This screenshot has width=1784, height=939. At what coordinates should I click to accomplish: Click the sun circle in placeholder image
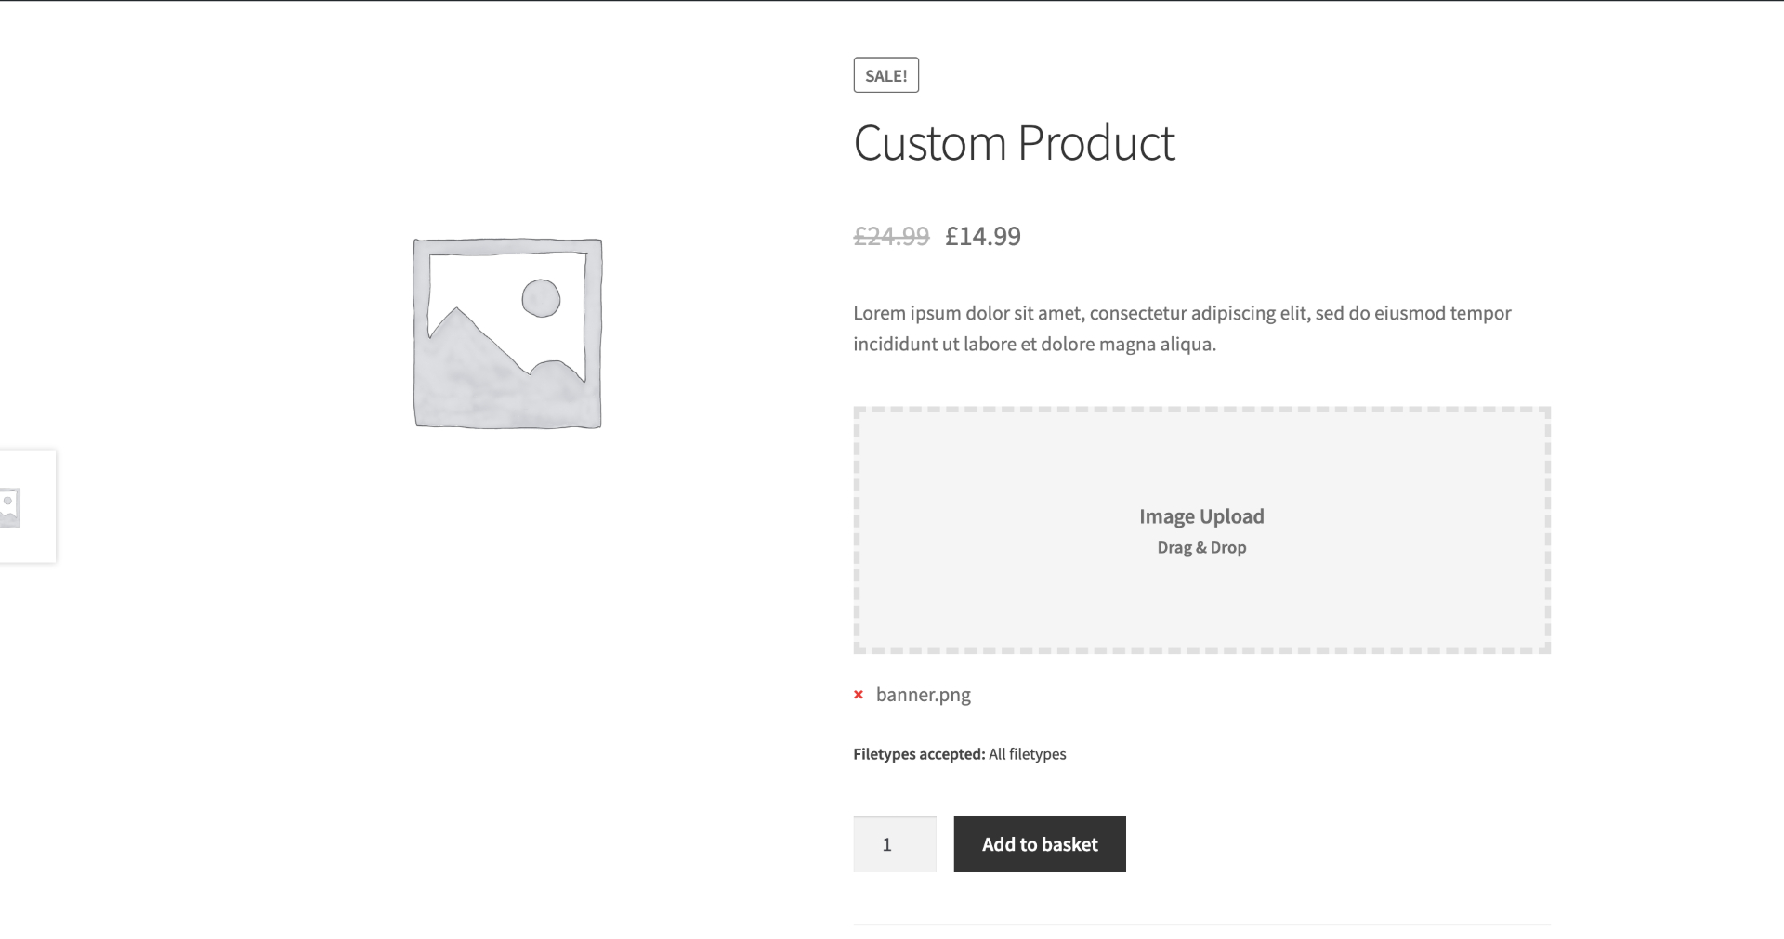click(541, 299)
